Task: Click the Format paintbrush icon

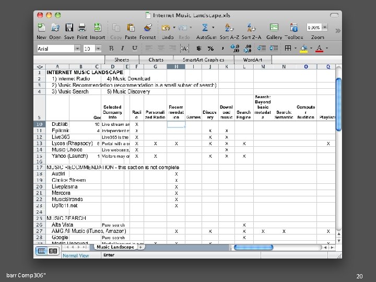Action: (x=148, y=28)
